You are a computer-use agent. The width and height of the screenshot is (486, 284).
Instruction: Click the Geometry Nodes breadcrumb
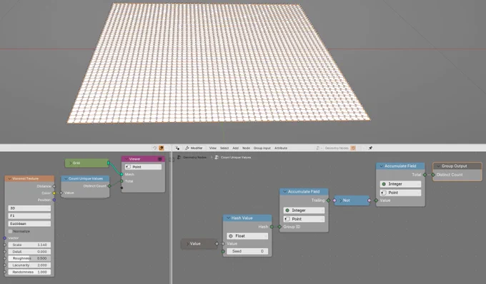pos(194,158)
